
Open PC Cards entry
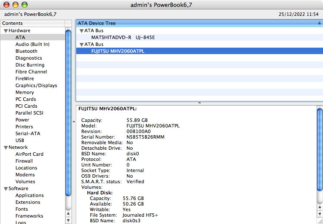25,99
